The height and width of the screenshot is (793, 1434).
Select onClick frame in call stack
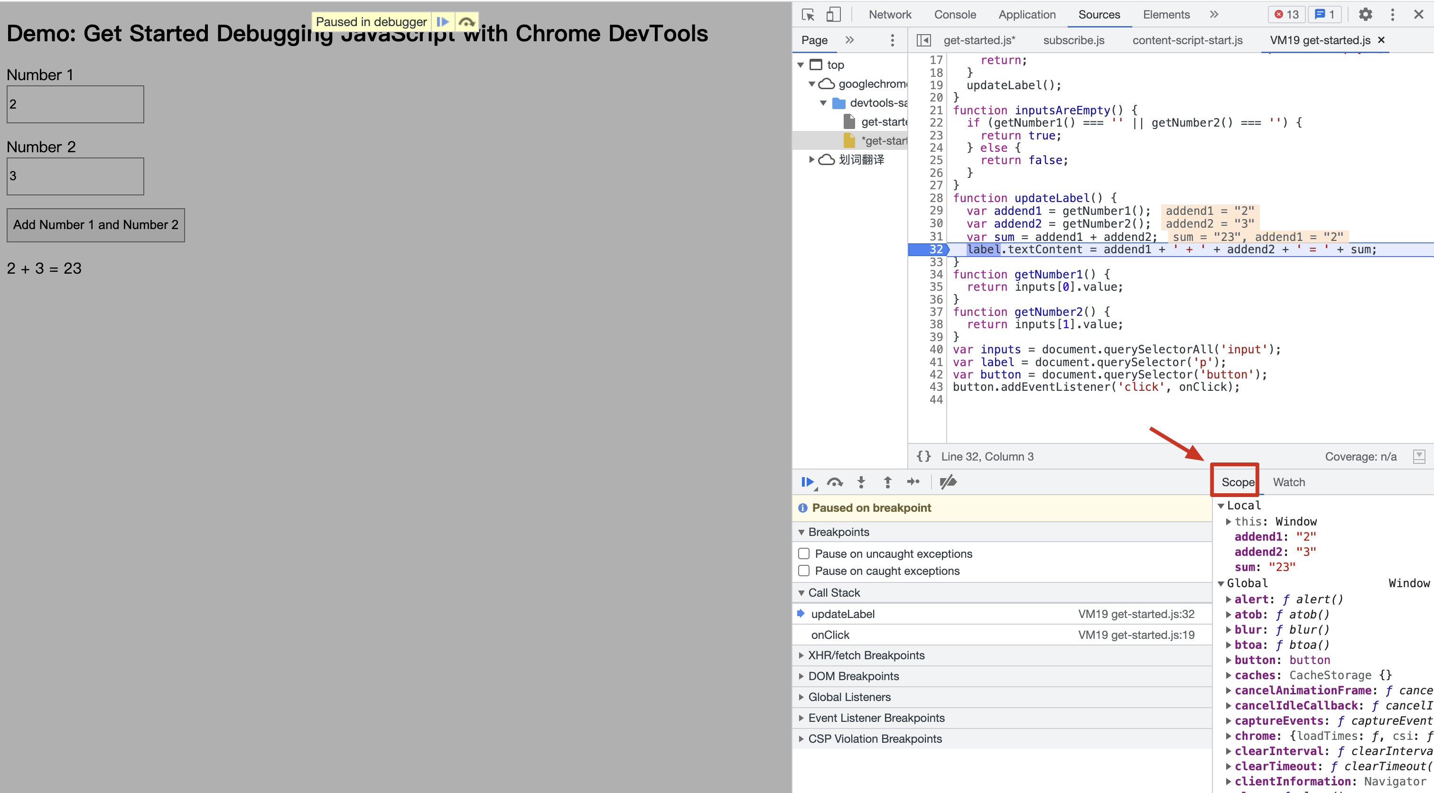pyautogui.click(x=830, y=635)
